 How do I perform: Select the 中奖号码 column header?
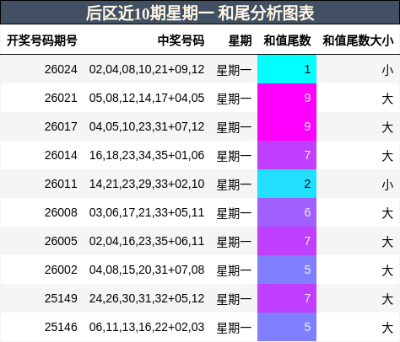181,40
